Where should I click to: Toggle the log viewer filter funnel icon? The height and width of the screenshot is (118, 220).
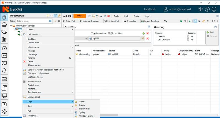point(195,21)
